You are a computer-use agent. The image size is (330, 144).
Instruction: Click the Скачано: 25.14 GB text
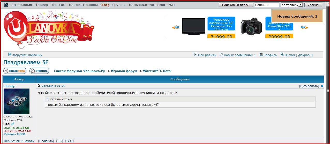pyautogui.click(x=18, y=131)
